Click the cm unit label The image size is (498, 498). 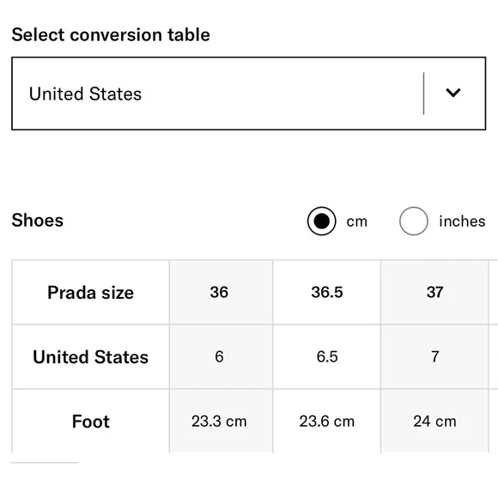tap(356, 222)
